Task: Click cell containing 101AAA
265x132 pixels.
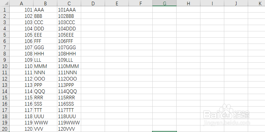Action: pos(69,10)
